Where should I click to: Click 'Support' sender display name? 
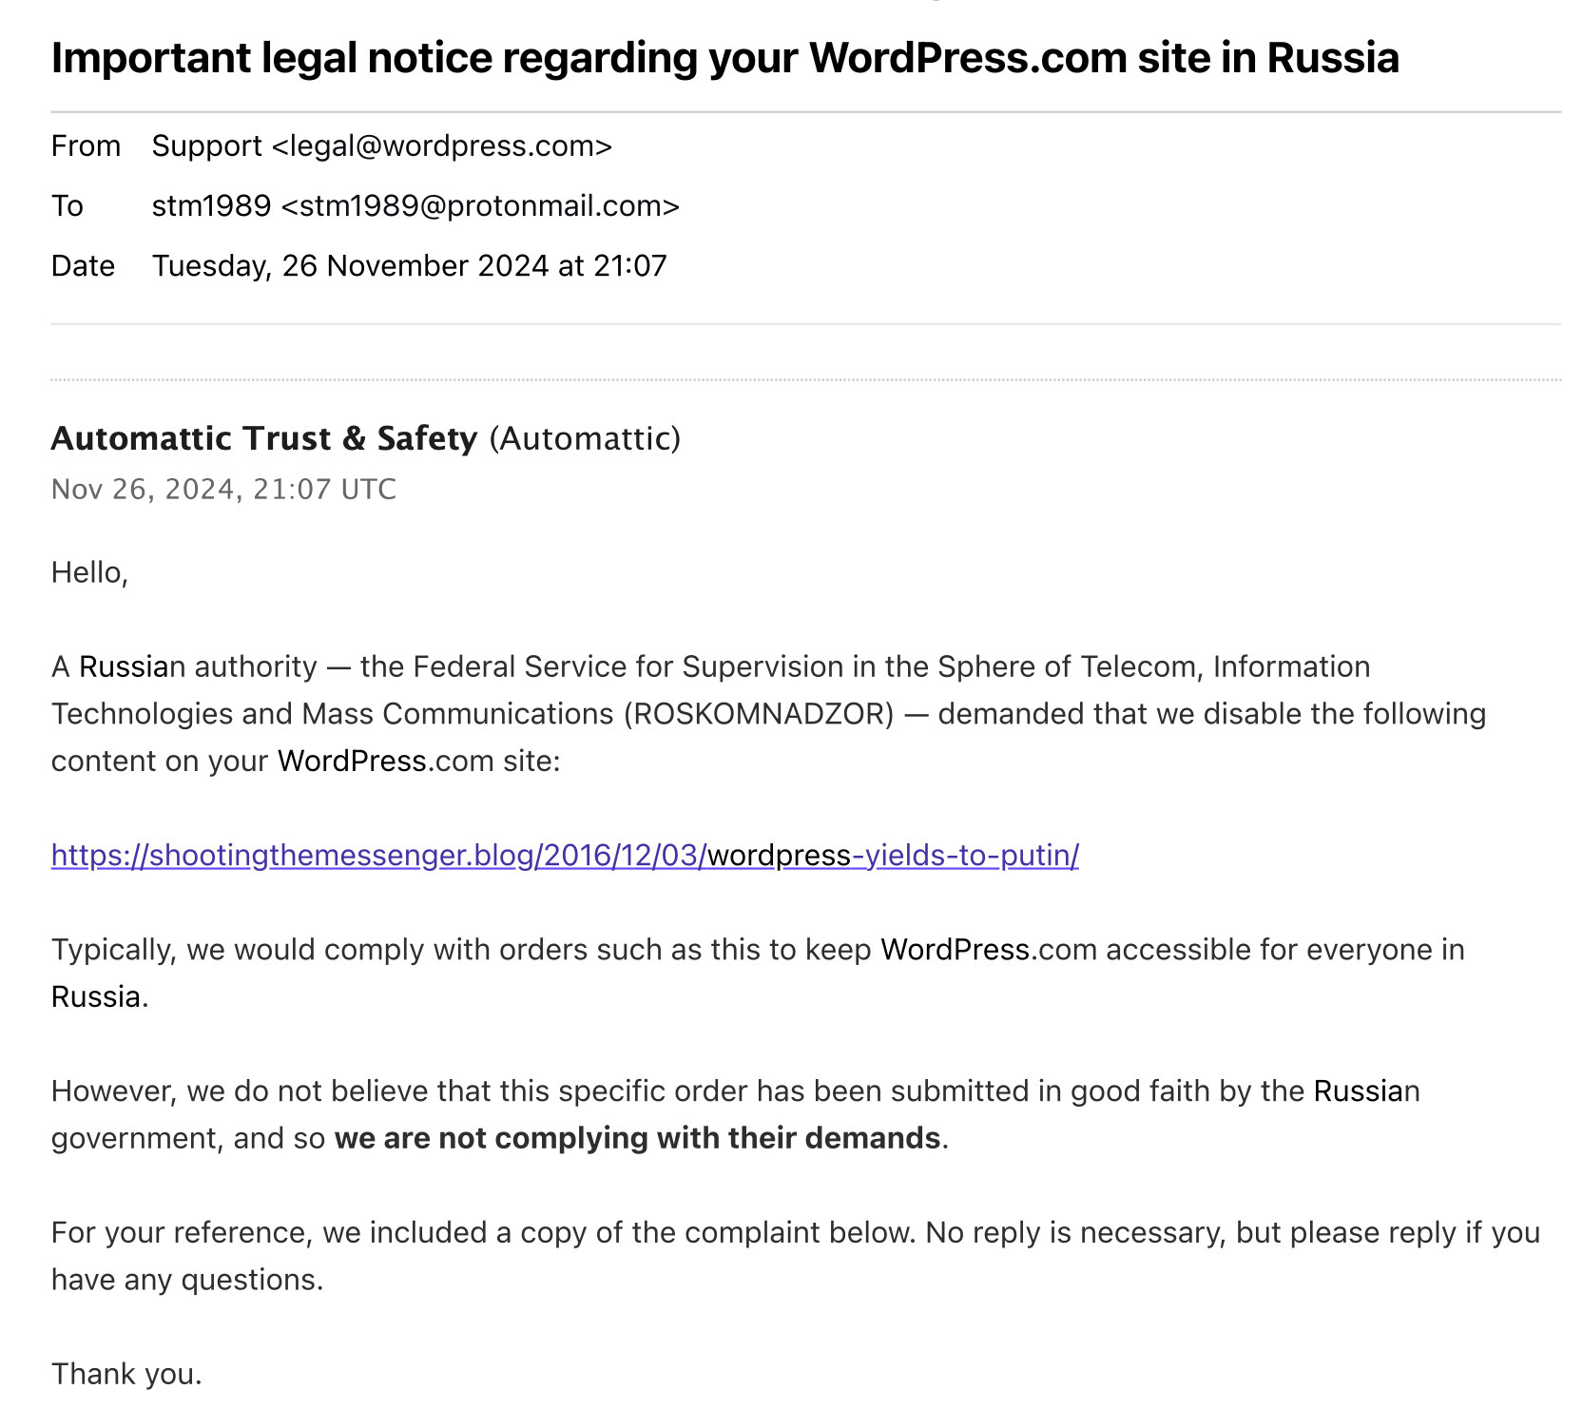coord(206,146)
